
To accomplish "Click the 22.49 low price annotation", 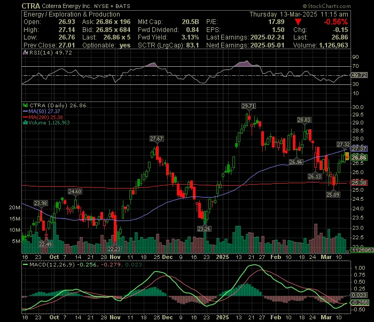I will coord(45,244).
